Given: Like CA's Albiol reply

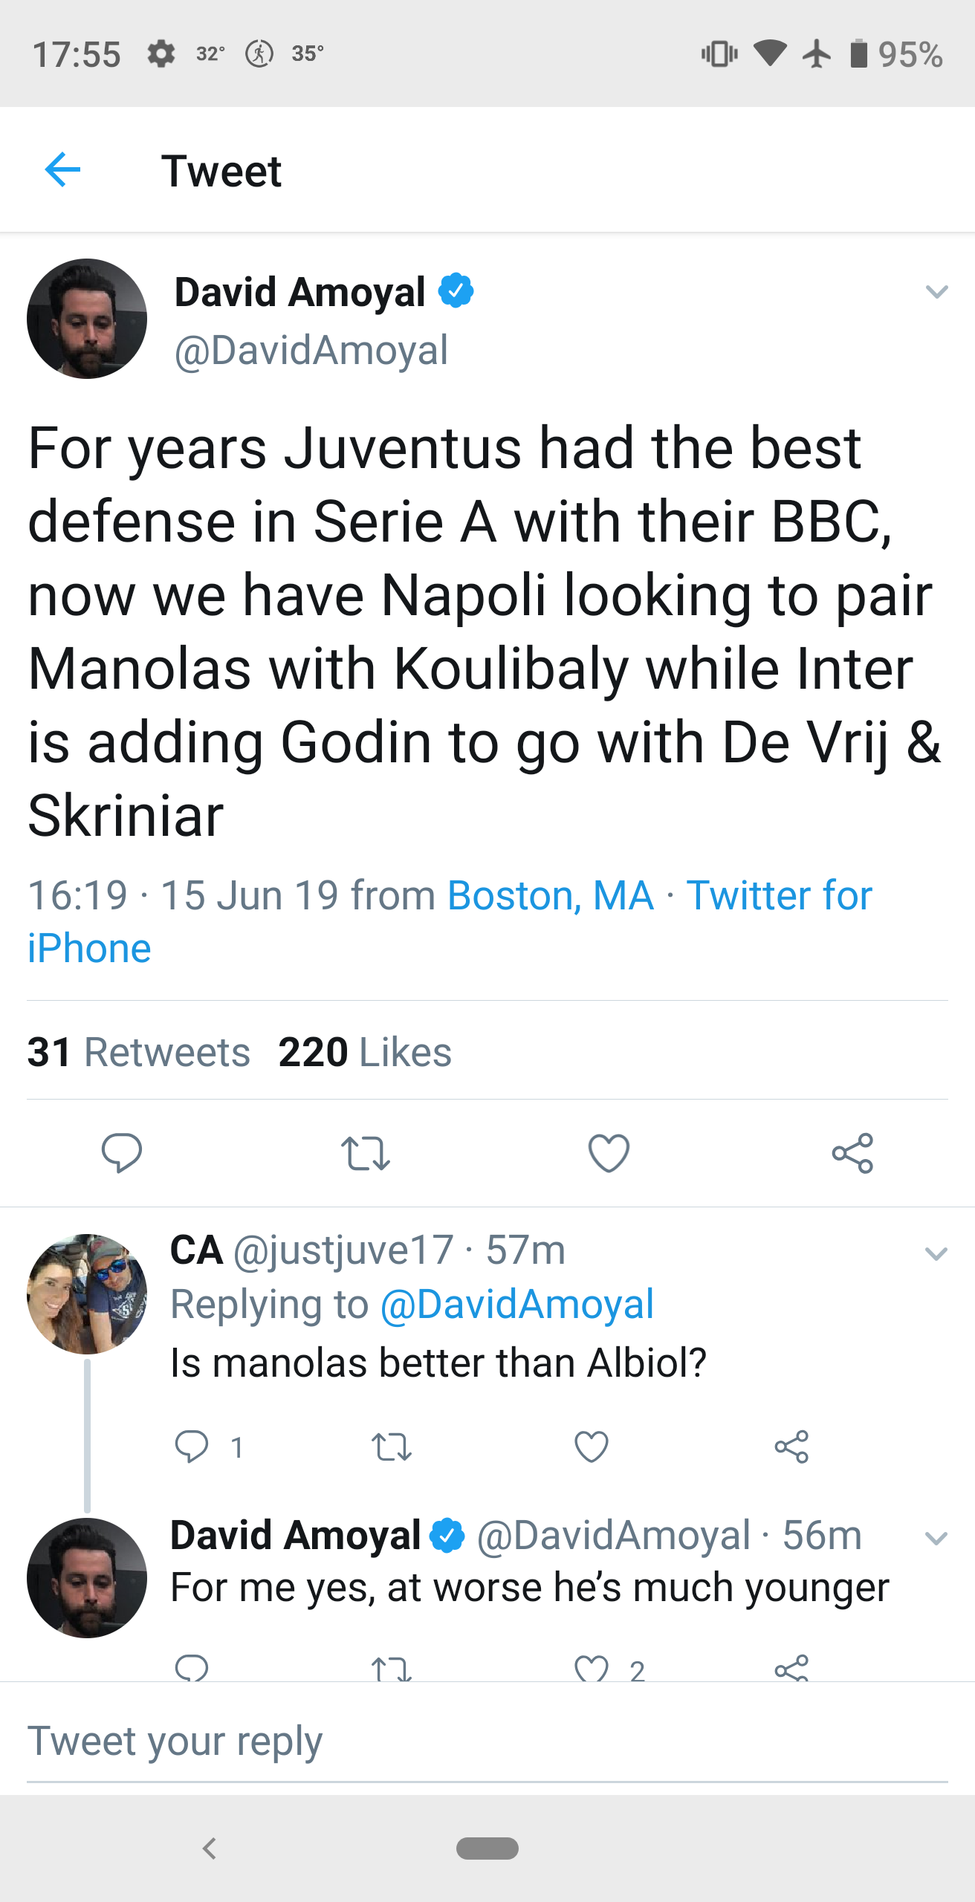Looking at the screenshot, I should [592, 1447].
